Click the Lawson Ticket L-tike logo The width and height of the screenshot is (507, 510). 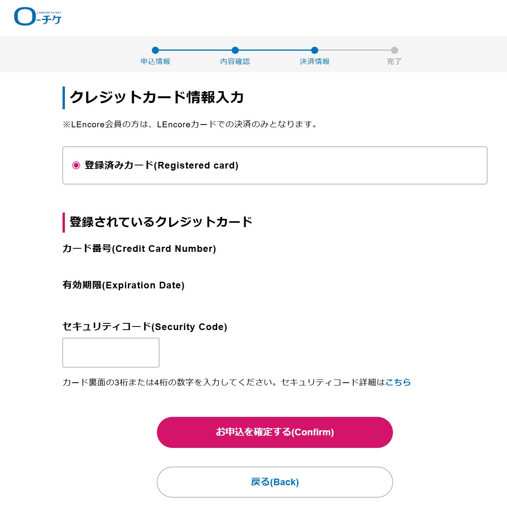click(x=38, y=17)
